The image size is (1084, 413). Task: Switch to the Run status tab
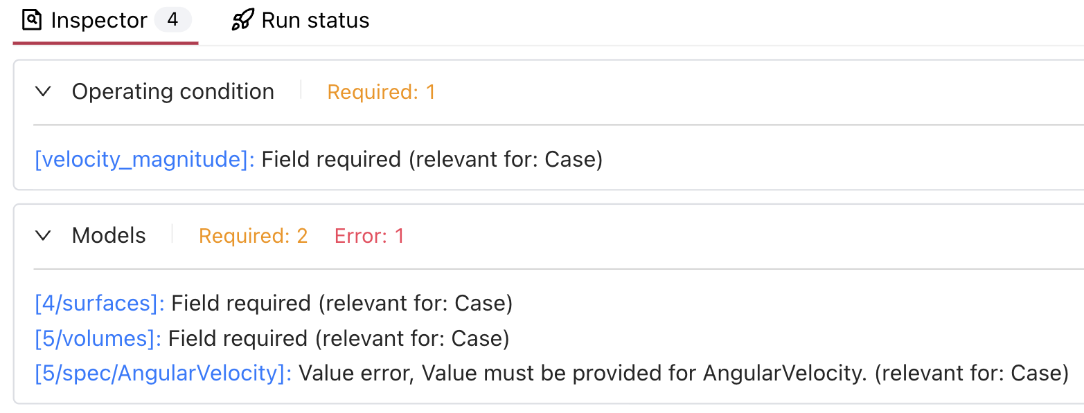[x=314, y=20]
